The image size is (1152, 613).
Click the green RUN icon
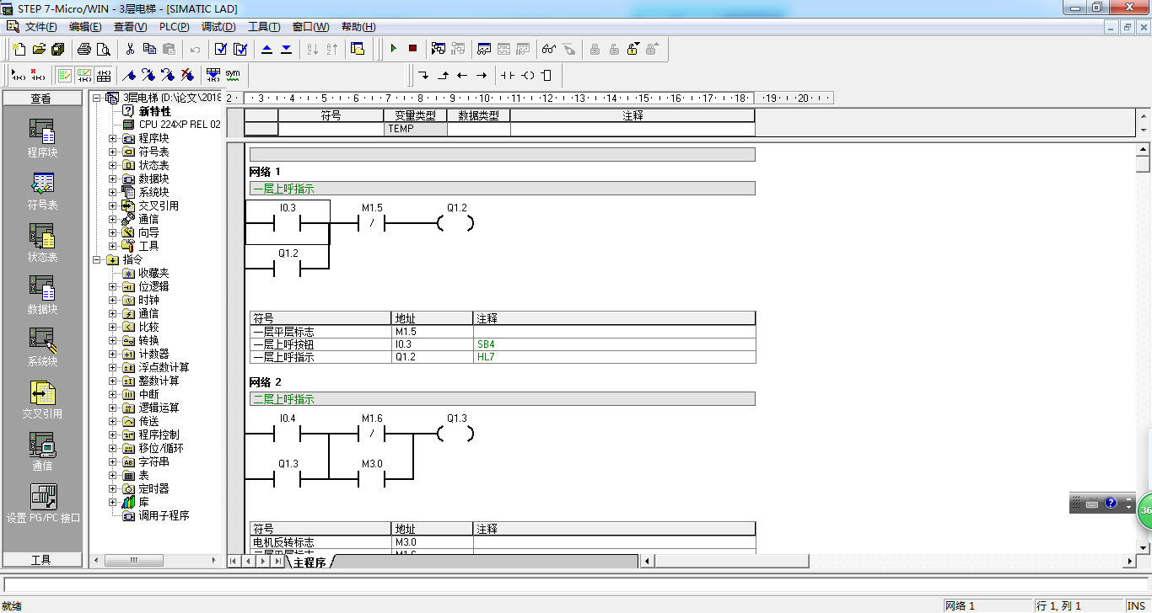pos(393,49)
